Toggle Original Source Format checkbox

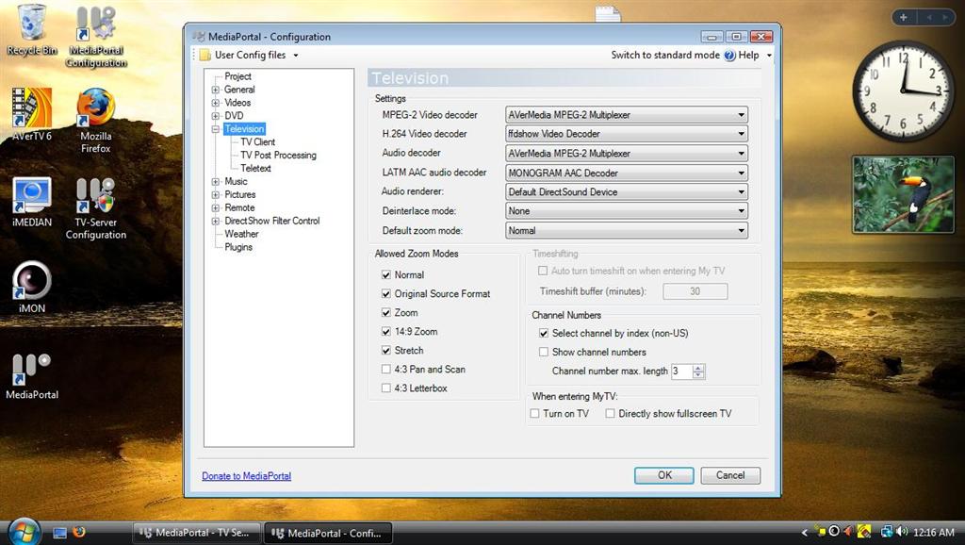(385, 294)
